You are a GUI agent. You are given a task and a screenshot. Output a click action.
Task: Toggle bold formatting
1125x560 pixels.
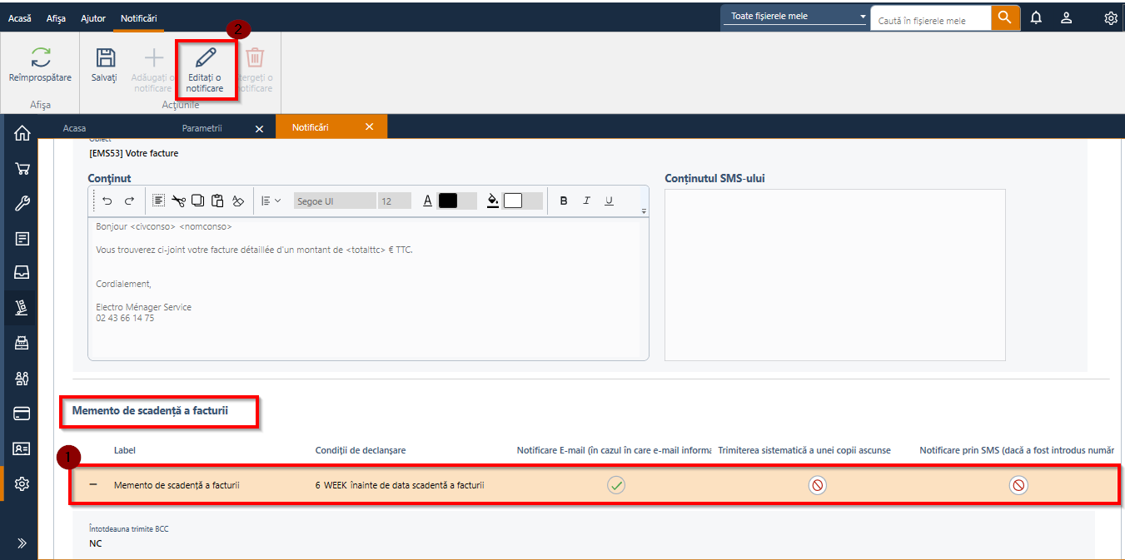(x=564, y=201)
